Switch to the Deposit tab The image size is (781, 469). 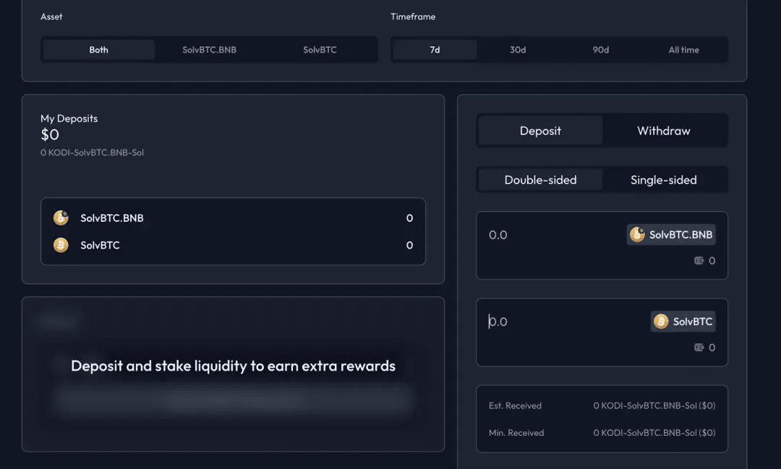540,131
